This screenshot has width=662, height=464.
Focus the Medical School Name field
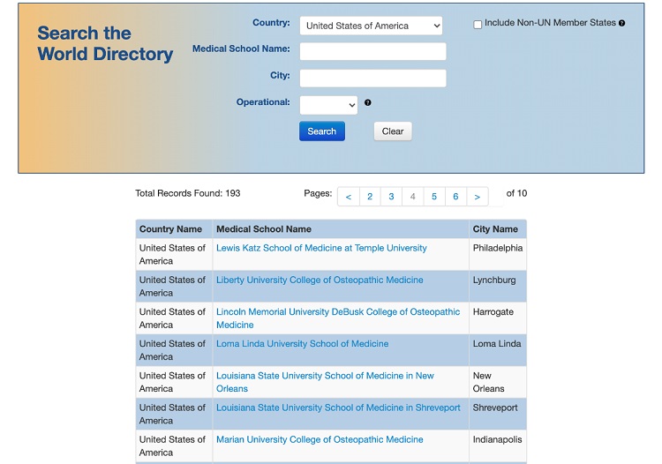pos(372,51)
